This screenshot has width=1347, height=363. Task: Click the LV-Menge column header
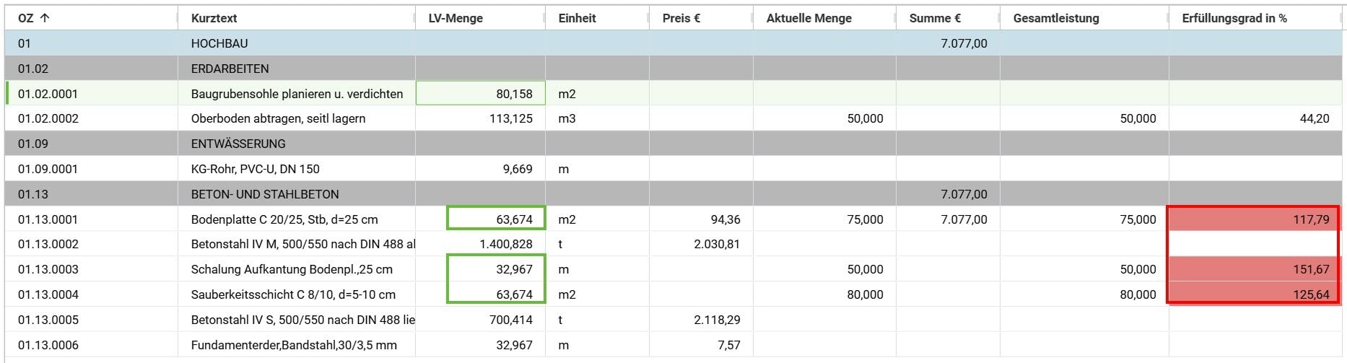(455, 18)
